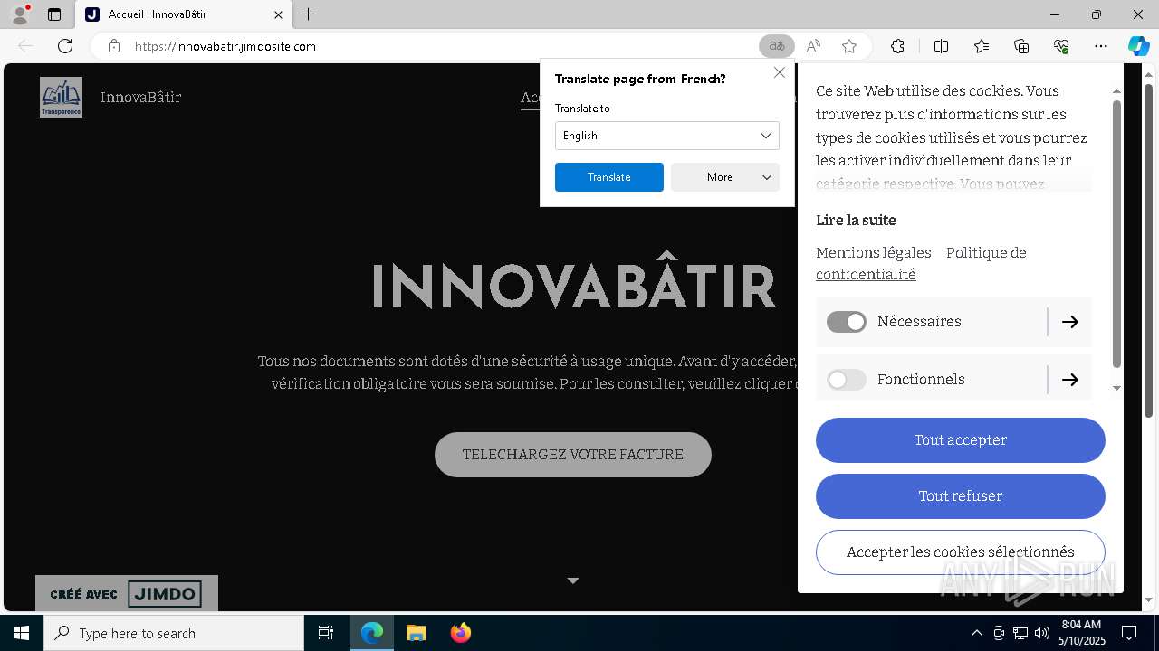The image size is (1159, 651).
Task: Click Tout refuser button
Action: (961, 496)
